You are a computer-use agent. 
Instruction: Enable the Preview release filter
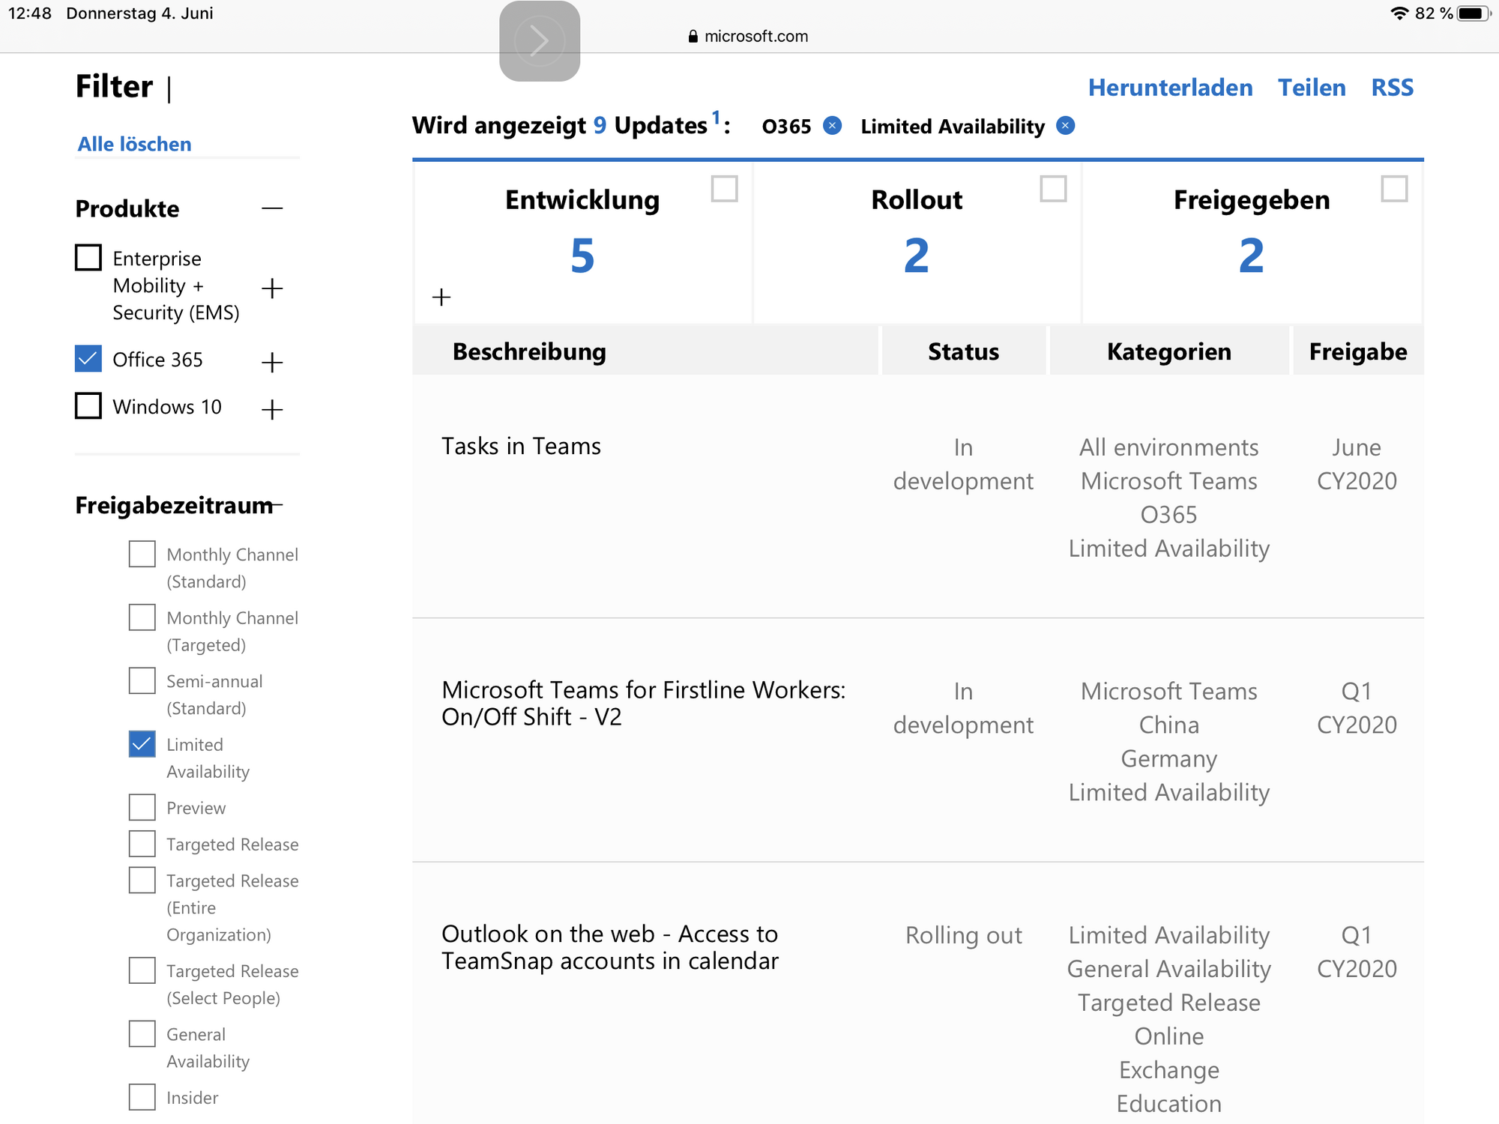(x=142, y=808)
